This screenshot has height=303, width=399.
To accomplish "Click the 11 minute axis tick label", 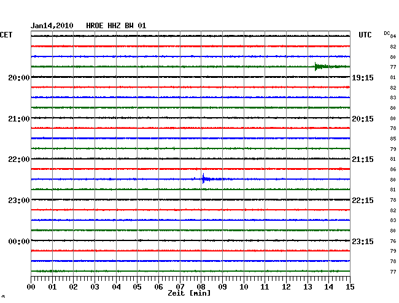I will pos(265,286).
